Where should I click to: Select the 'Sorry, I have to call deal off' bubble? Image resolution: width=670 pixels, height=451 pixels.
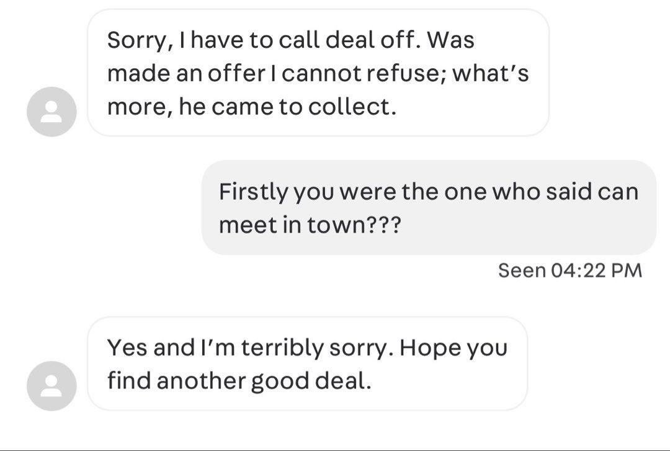click(x=318, y=73)
